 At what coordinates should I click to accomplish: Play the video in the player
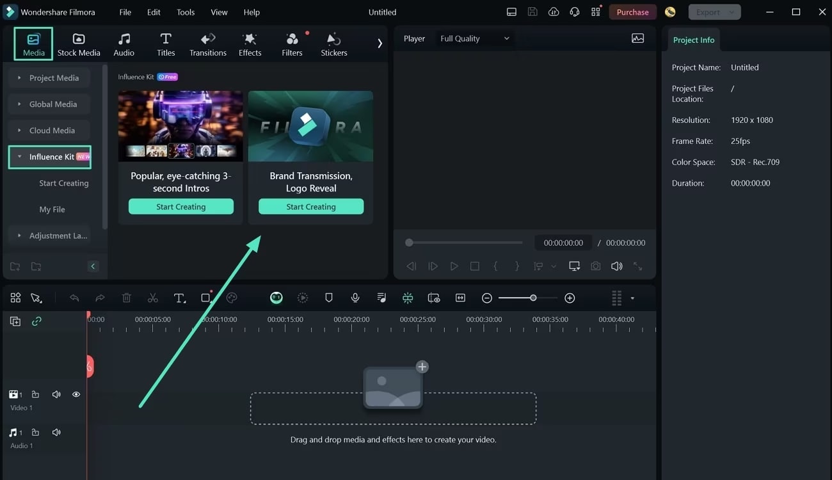[x=454, y=266]
